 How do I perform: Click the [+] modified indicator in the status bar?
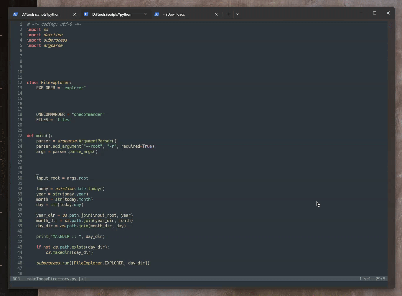(82, 279)
